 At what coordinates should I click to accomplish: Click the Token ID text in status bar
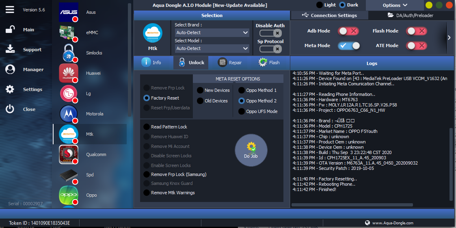(x=39, y=223)
